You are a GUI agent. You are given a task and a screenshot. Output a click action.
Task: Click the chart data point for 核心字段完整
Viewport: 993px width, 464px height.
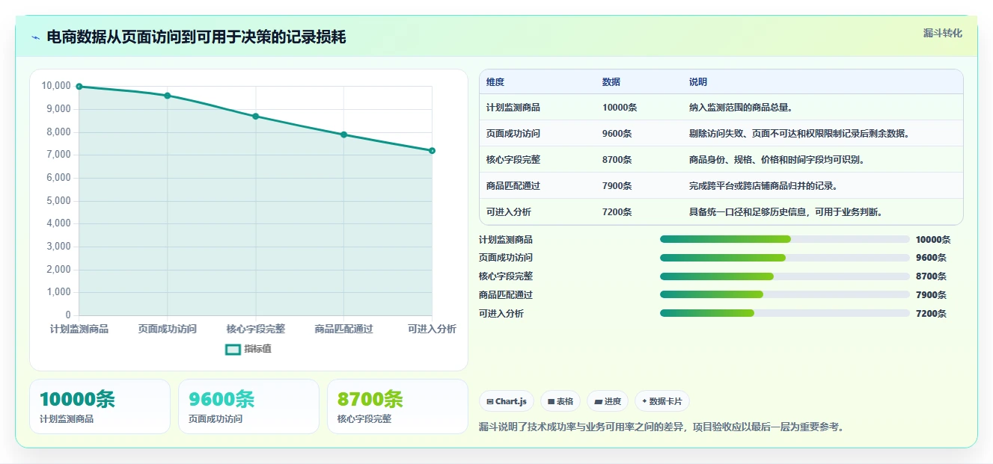[256, 117]
